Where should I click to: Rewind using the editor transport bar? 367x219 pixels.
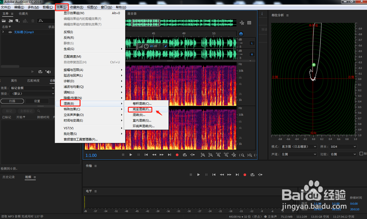[154, 155]
